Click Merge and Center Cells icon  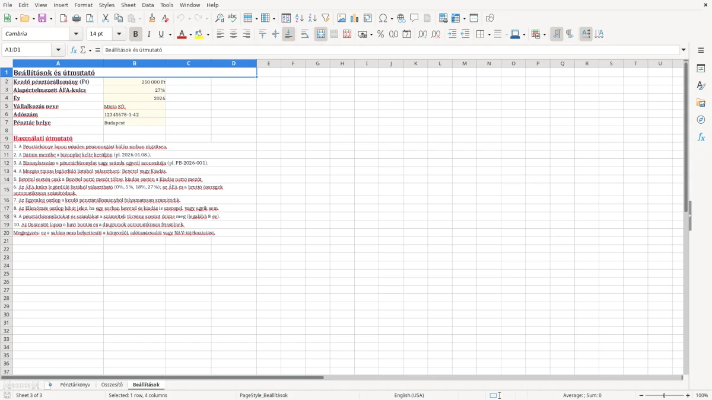[x=321, y=34]
